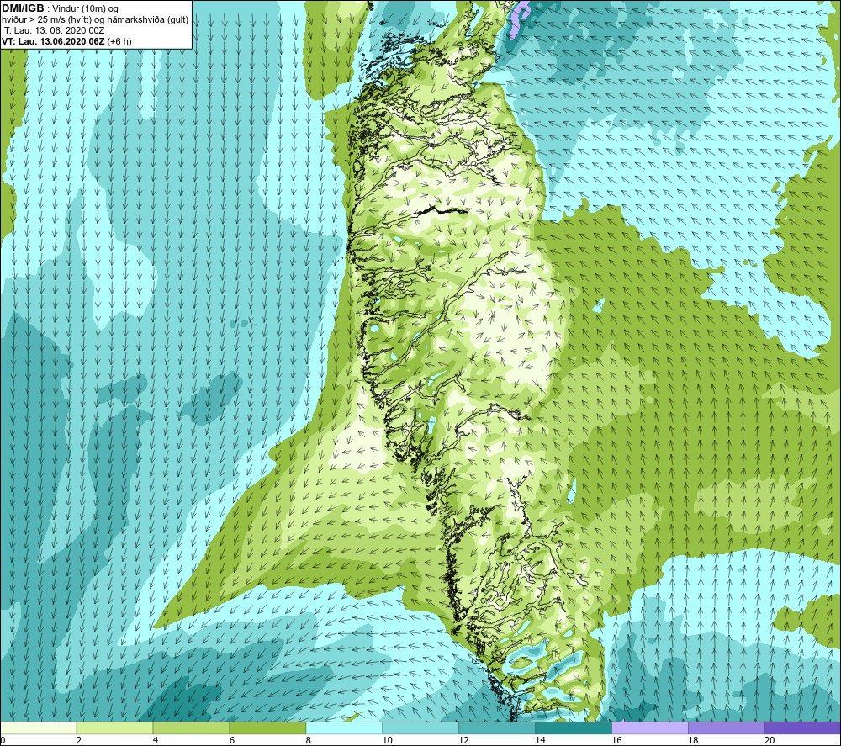The height and width of the screenshot is (746, 841).
Task: Click the 12–14 m/s teal legend swatch
Action: pyautogui.click(x=497, y=727)
